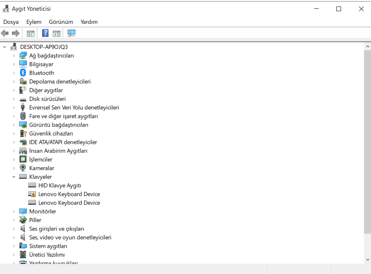Close the Aygıt Yöneticisi window

[361, 9]
